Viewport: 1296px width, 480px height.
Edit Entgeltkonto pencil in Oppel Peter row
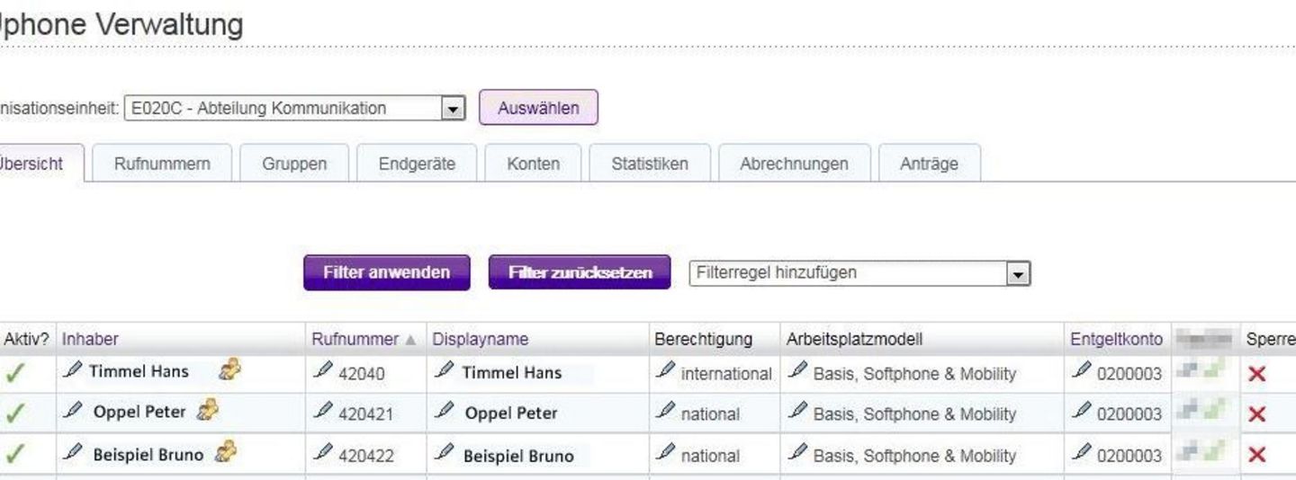(x=1083, y=410)
